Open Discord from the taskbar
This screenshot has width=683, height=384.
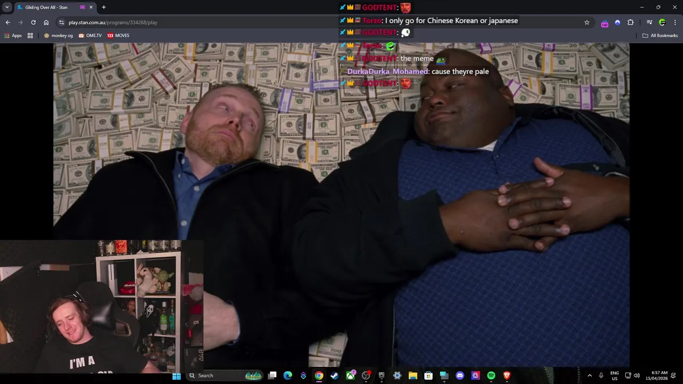[460, 375]
